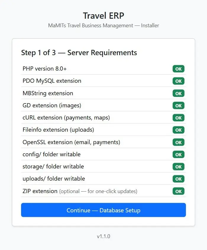Select the 'GD extension (images)' text
Screen dimensions: 207x250
[52, 106]
